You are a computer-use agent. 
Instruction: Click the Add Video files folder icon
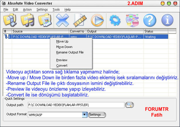(10, 20)
